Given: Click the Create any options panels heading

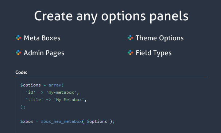Looking at the screenshot, I should pos(111,16).
